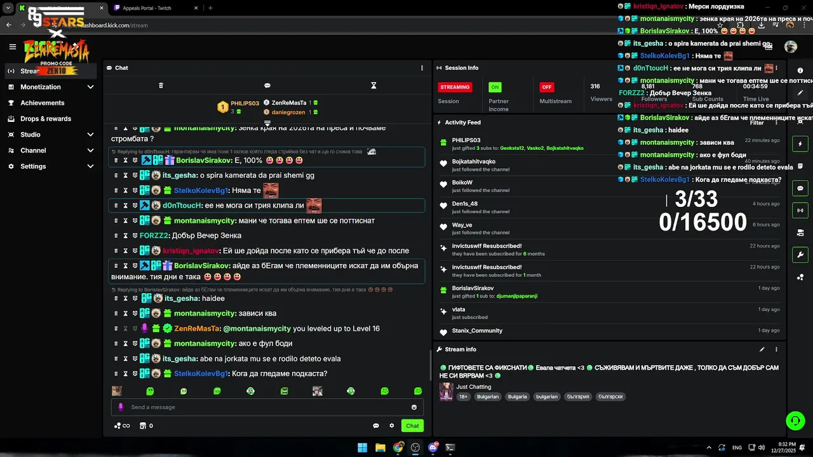Image resolution: width=813 pixels, height=457 pixels.
Task: Open the channel points icon with infinity symbol
Action: 122,426
